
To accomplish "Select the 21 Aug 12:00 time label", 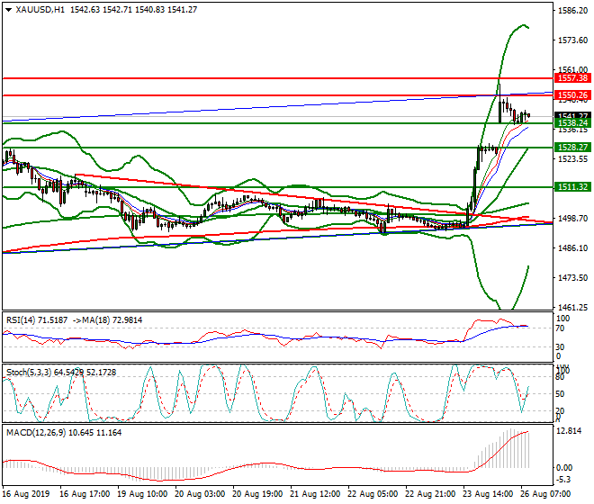I will tap(315, 494).
